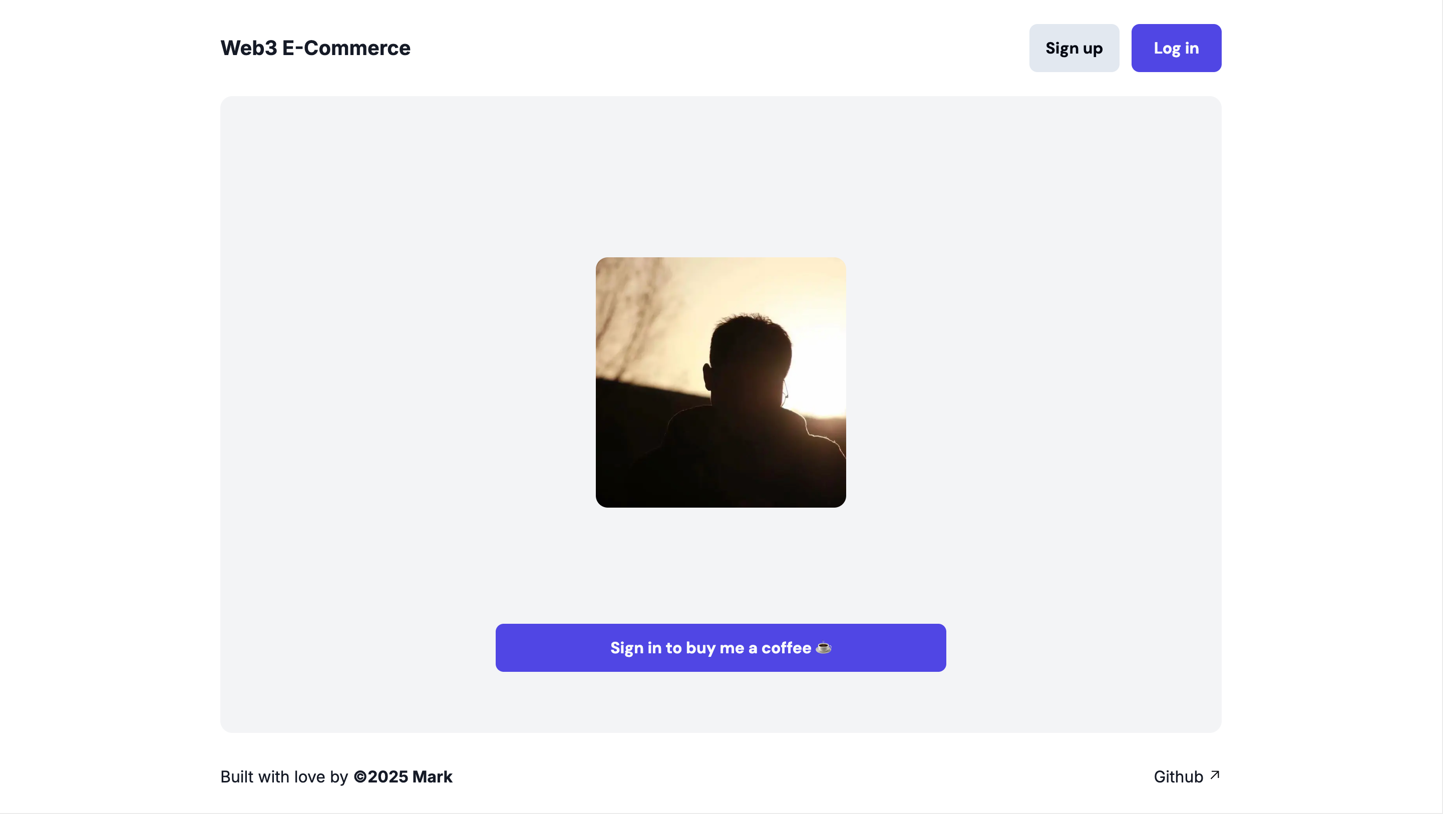Activate the Log in action top right
This screenshot has height=814, width=1443.
point(1176,48)
